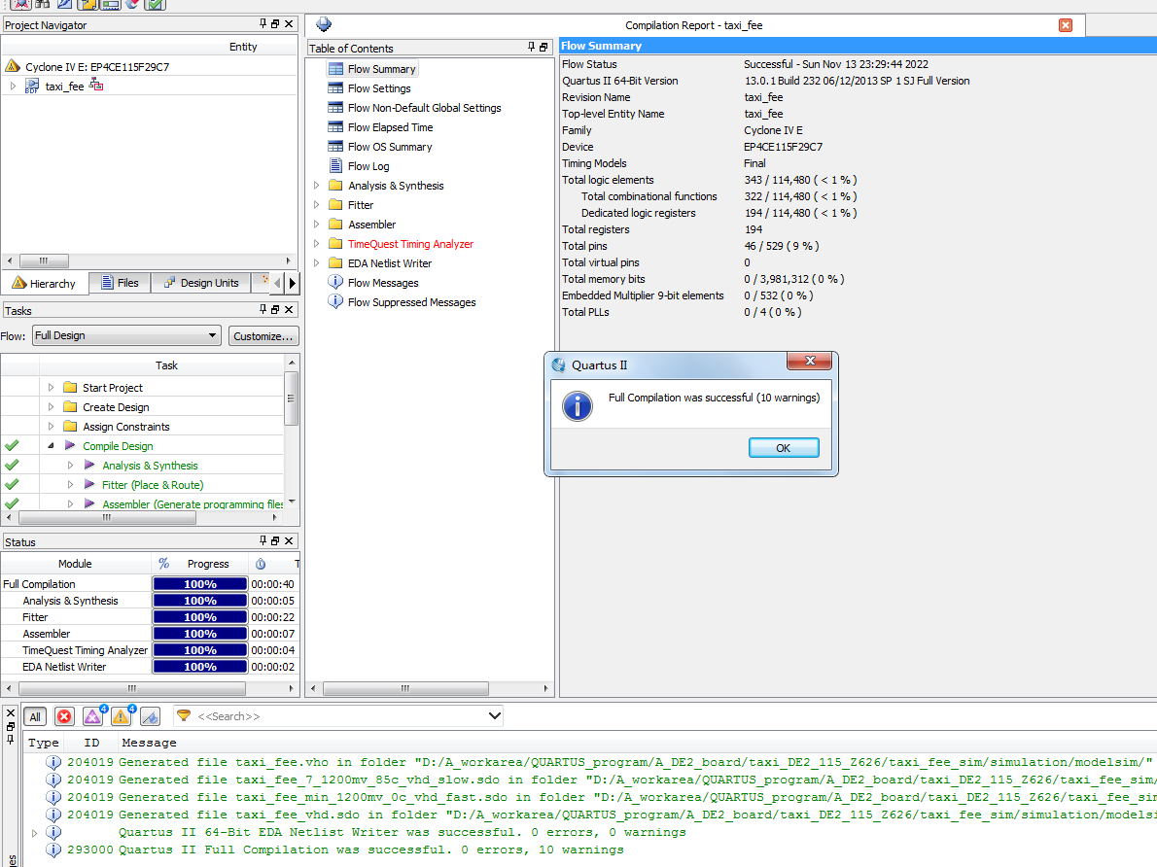The height and width of the screenshot is (867, 1157).
Task: Show only error messages filter
Action: point(64,716)
